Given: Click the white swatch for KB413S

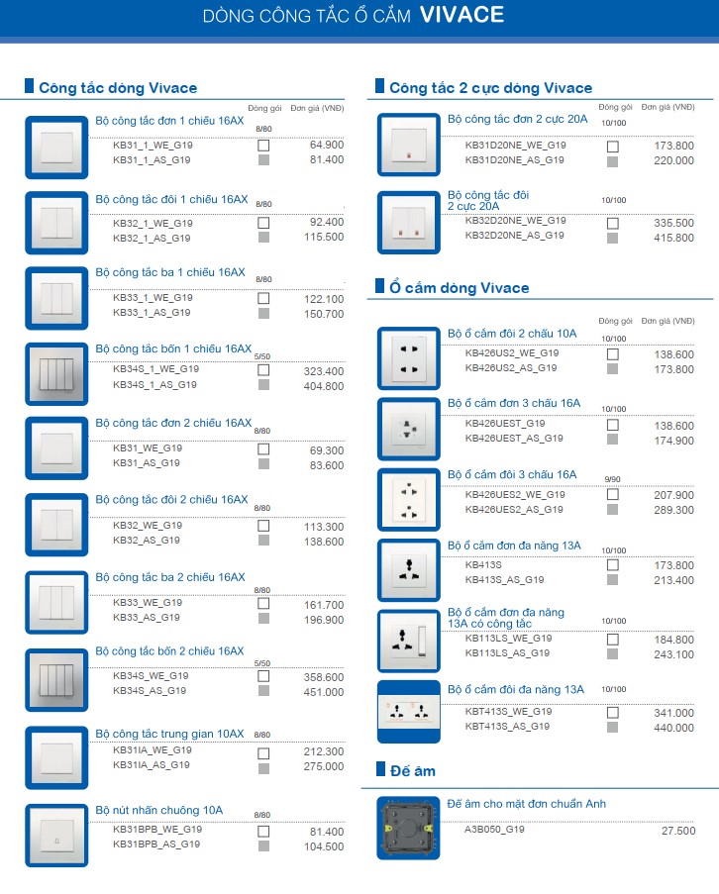Looking at the screenshot, I should point(612,565).
